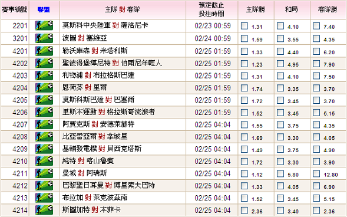The image size is (347, 217).
Task: Tick draw 4.95 for match 4202
Action: click(280, 64)
